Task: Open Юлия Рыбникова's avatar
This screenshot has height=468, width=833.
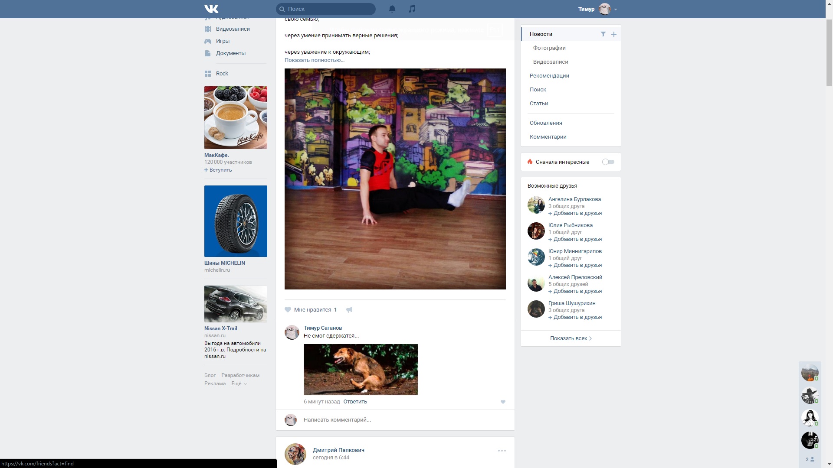Action: click(x=536, y=231)
